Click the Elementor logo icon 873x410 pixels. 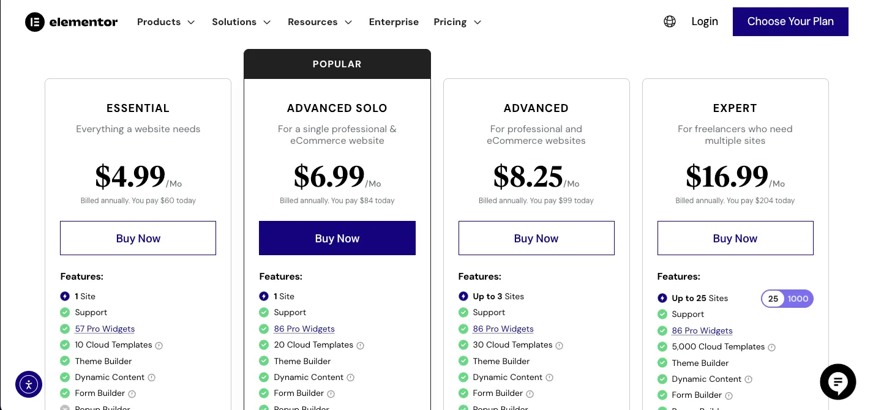pyautogui.click(x=35, y=22)
